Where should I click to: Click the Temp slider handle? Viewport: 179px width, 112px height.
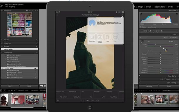pos(155,45)
